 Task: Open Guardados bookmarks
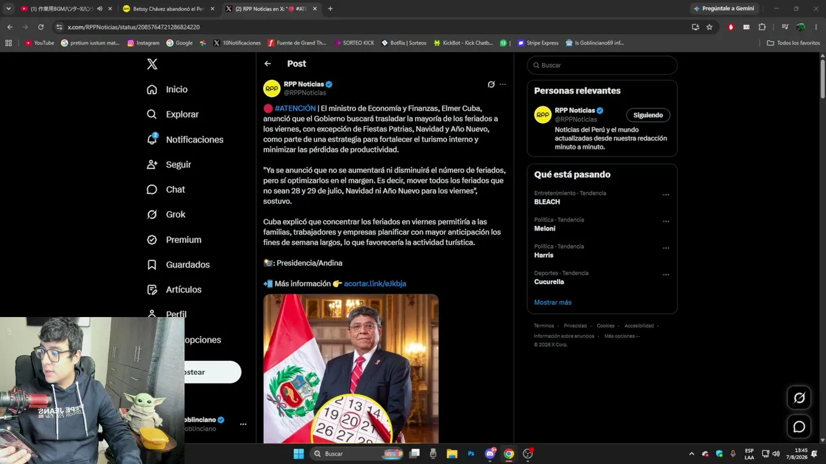(x=178, y=265)
